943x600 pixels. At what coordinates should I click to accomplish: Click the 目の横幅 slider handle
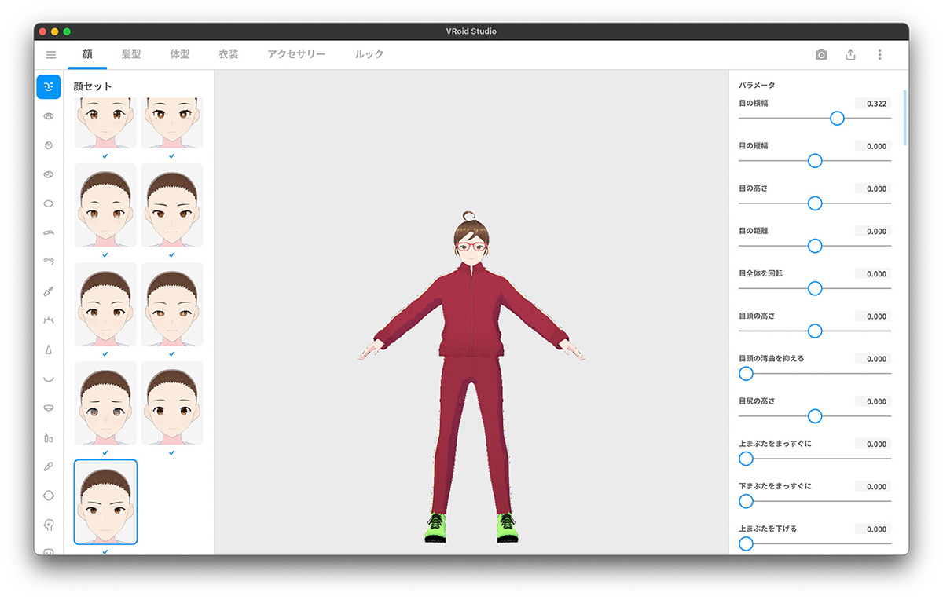point(837,118)
